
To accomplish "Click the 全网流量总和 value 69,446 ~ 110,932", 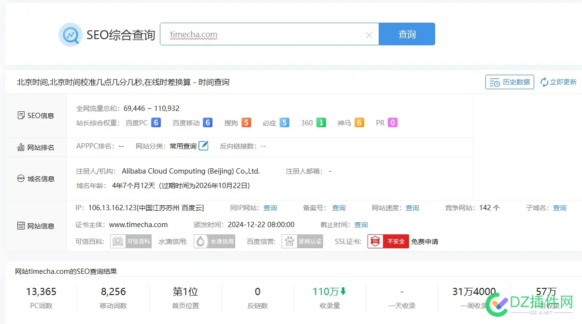I will tap(152, 108).
